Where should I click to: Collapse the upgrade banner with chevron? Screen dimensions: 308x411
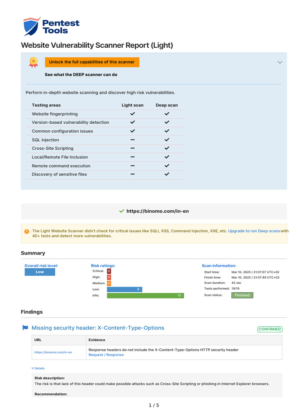[280, 62]
